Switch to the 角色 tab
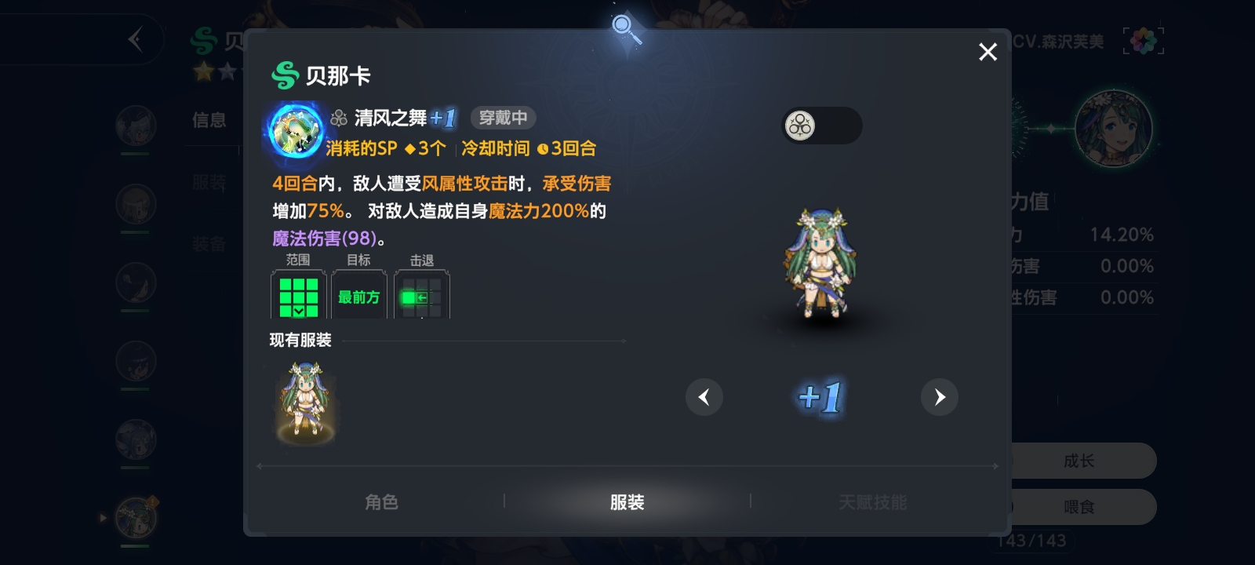The width and height of the screenshot is (1255, 565). 381,502
